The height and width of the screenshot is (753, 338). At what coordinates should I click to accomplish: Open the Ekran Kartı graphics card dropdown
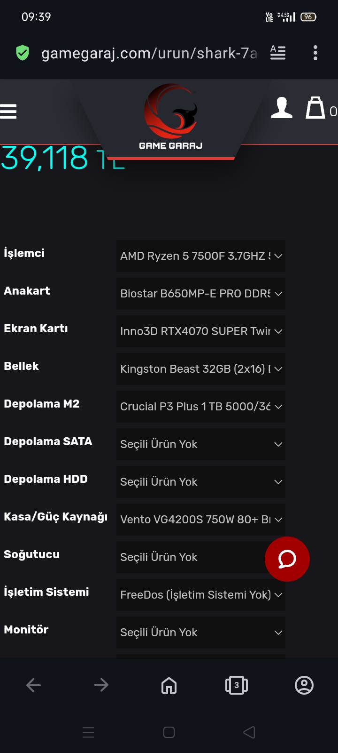point(200,331)
